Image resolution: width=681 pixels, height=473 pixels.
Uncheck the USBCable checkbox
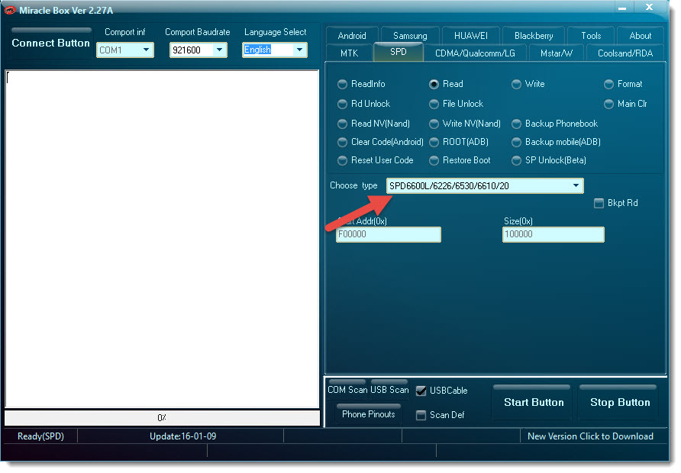[421, 391]
